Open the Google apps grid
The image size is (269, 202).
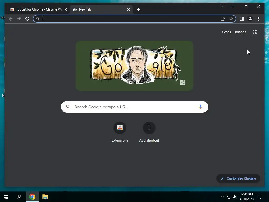click(255, 32)
